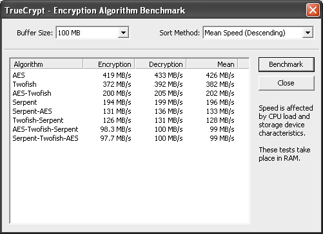
Task: Open the Buffer Size dropdown arrow
Action: tap(123, 33)
